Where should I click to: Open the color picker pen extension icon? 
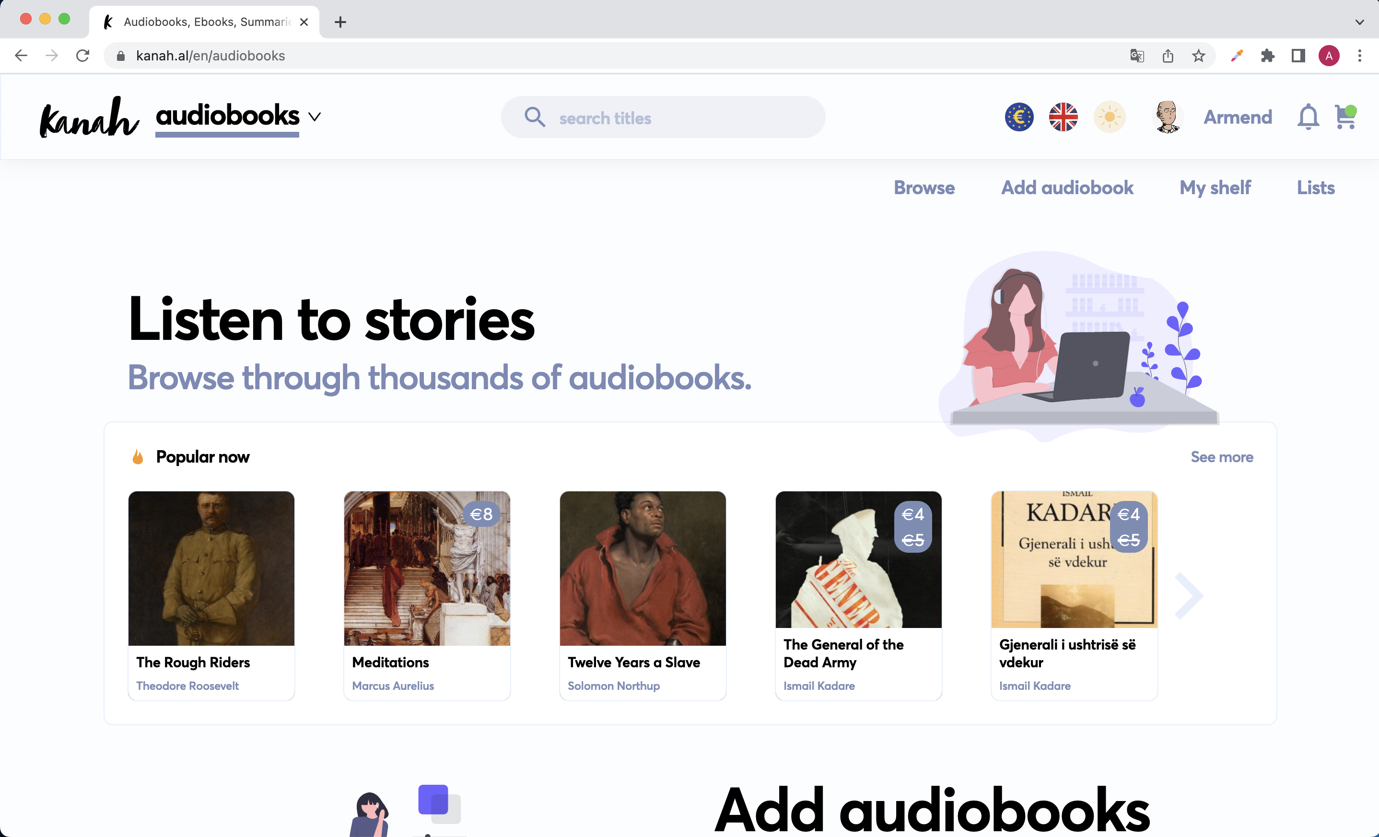(1237, 56)
